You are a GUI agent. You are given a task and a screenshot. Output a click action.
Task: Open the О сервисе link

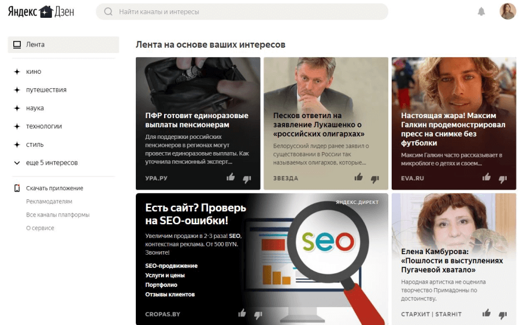pyautogui.click(x=40, y=228)
